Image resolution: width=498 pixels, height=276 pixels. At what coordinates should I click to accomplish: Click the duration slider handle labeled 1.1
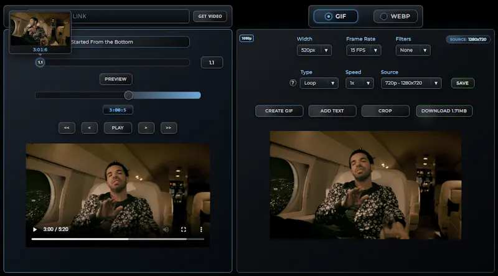click(40, 62)
